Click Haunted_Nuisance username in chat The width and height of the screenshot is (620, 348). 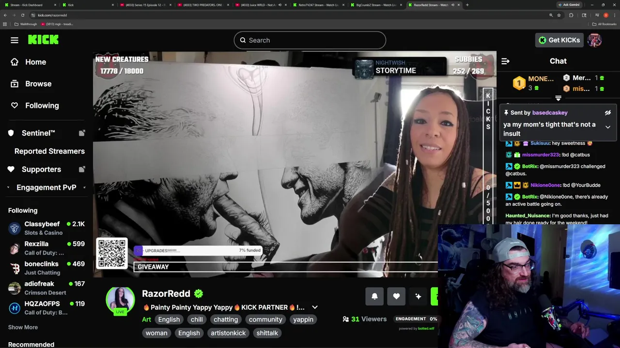(527, 216)
